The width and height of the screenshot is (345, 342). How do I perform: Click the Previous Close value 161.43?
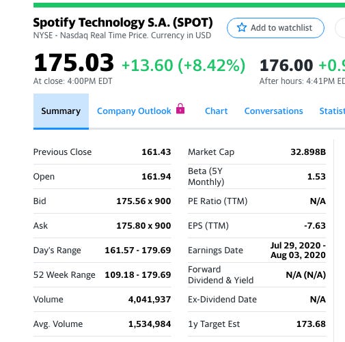156,152
